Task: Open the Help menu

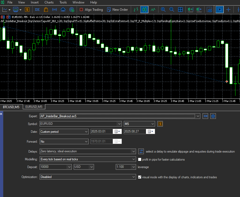Action: pos(93,2)
